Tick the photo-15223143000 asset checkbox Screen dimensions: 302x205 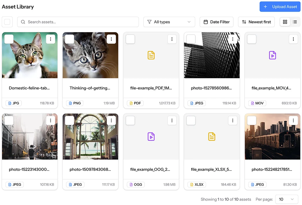pyautogui.click(x=9, y=120)
